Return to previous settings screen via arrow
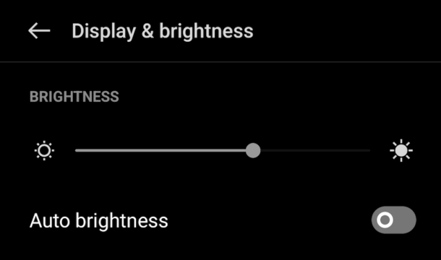The image size is (441, 260). pyautogui.click(x=39, y=30)
